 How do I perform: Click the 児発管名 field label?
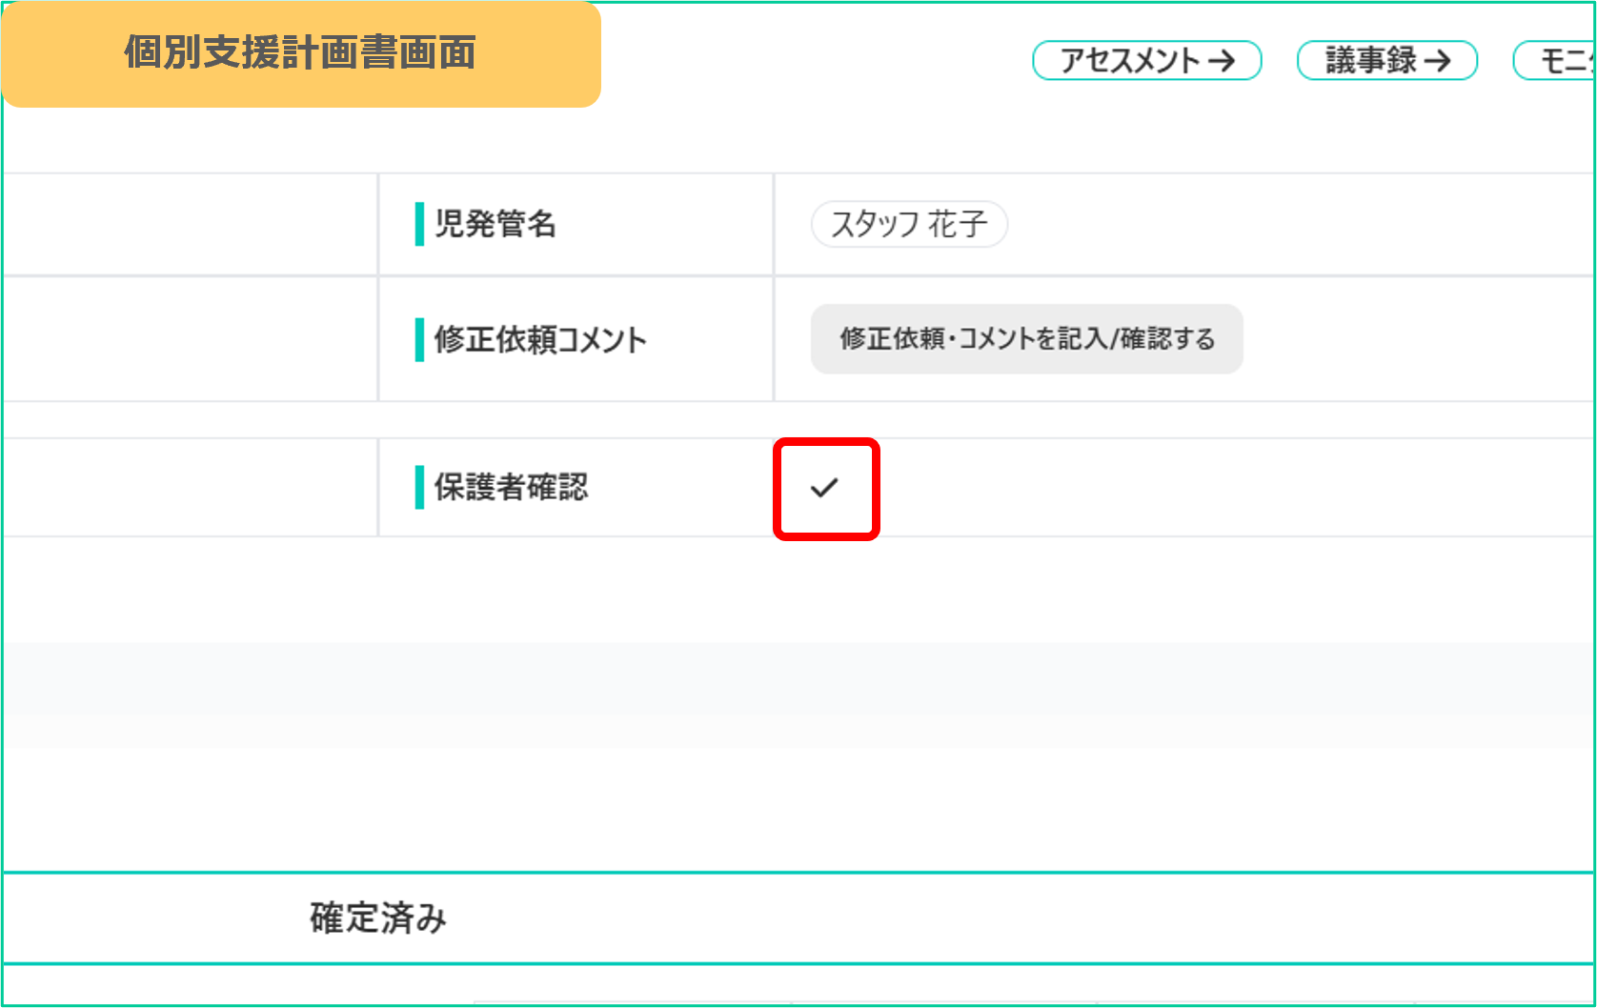pyautogui.click(x=495, y=224)
